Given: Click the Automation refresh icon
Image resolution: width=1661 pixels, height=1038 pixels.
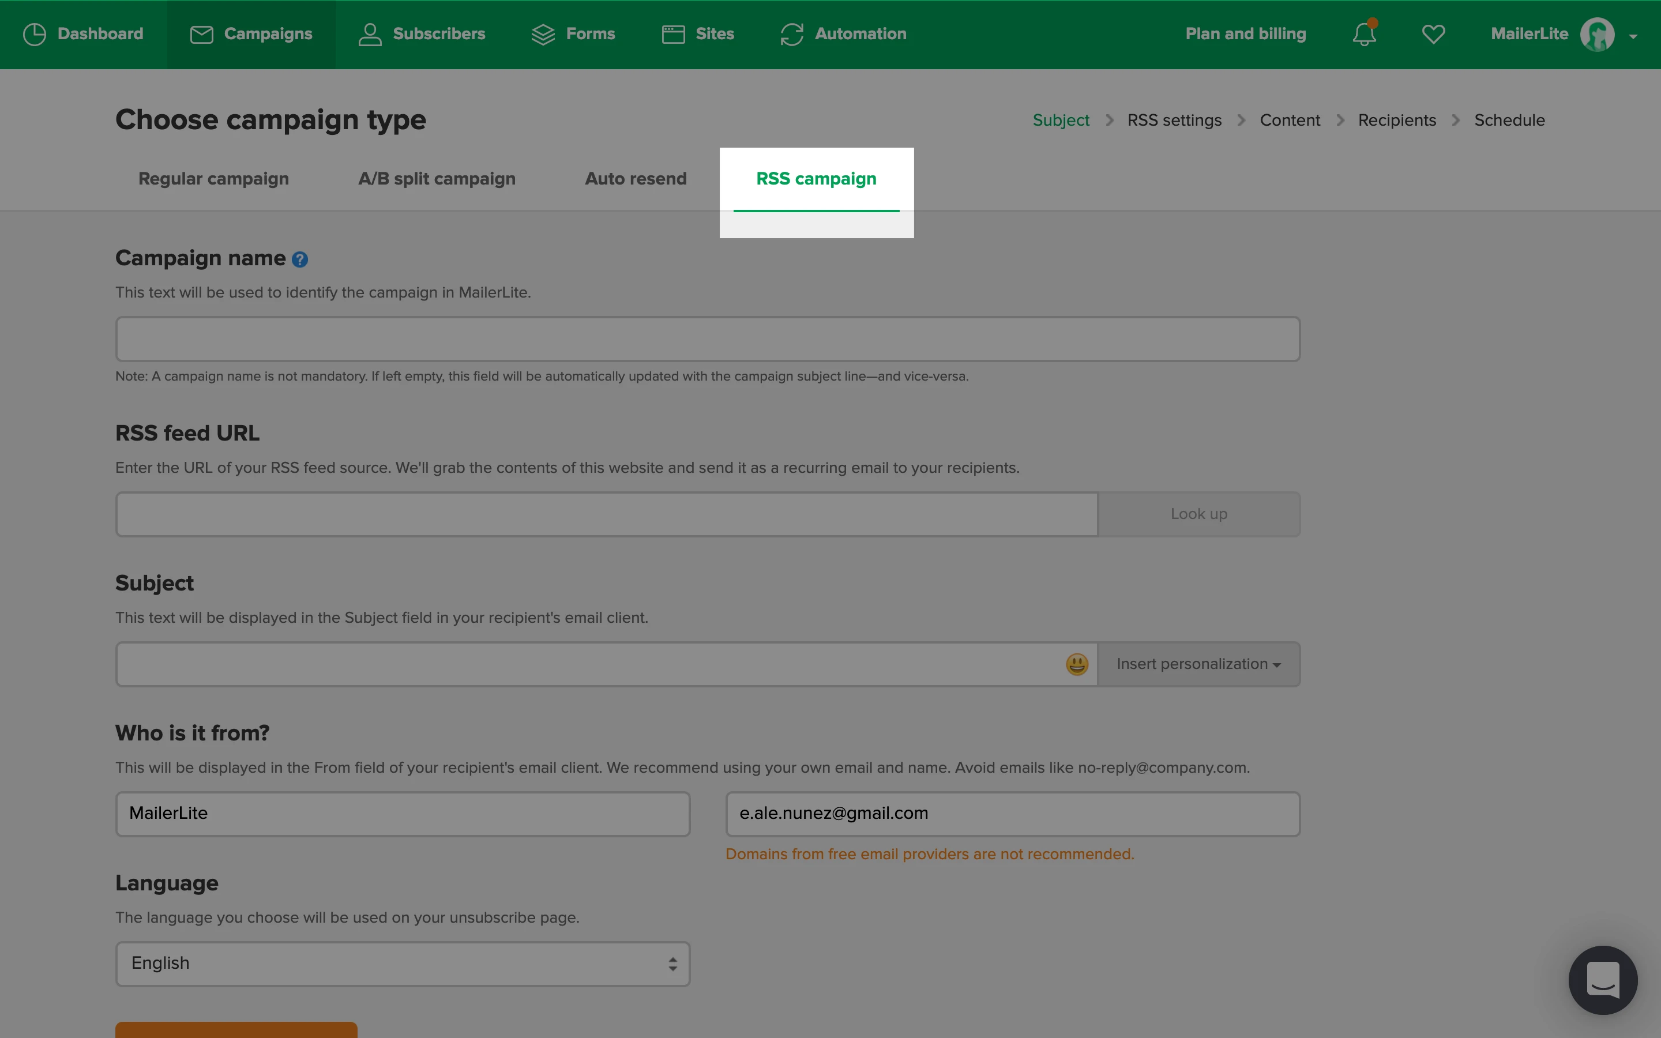Looking at the screenshot, I should [791, 35].
